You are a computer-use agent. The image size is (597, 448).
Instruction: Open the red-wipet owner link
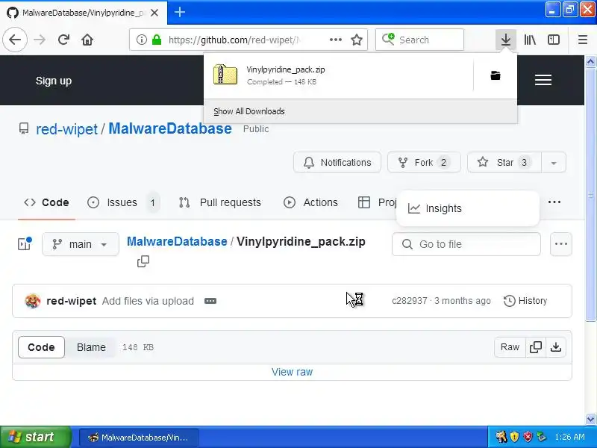pos(66,129)
